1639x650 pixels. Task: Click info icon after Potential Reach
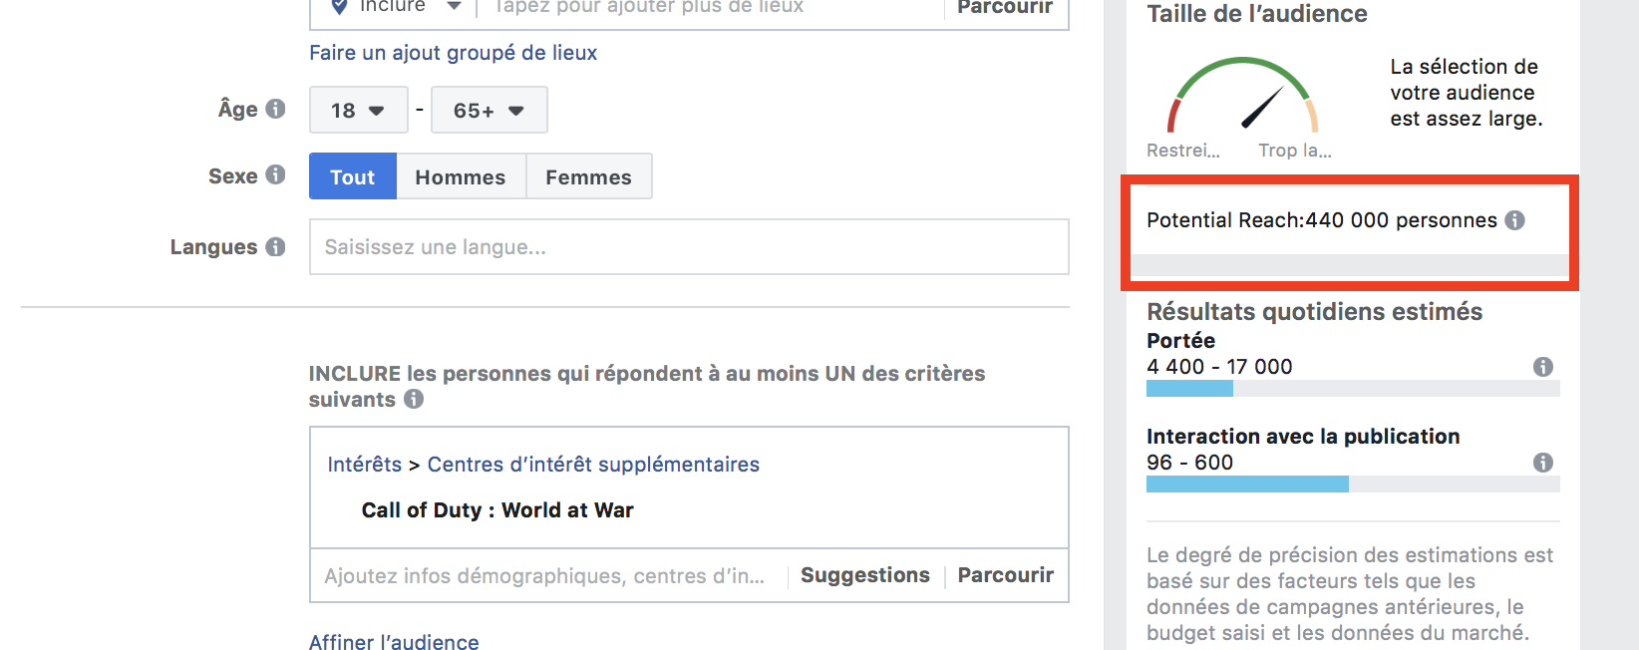[x=1514, y=220]
